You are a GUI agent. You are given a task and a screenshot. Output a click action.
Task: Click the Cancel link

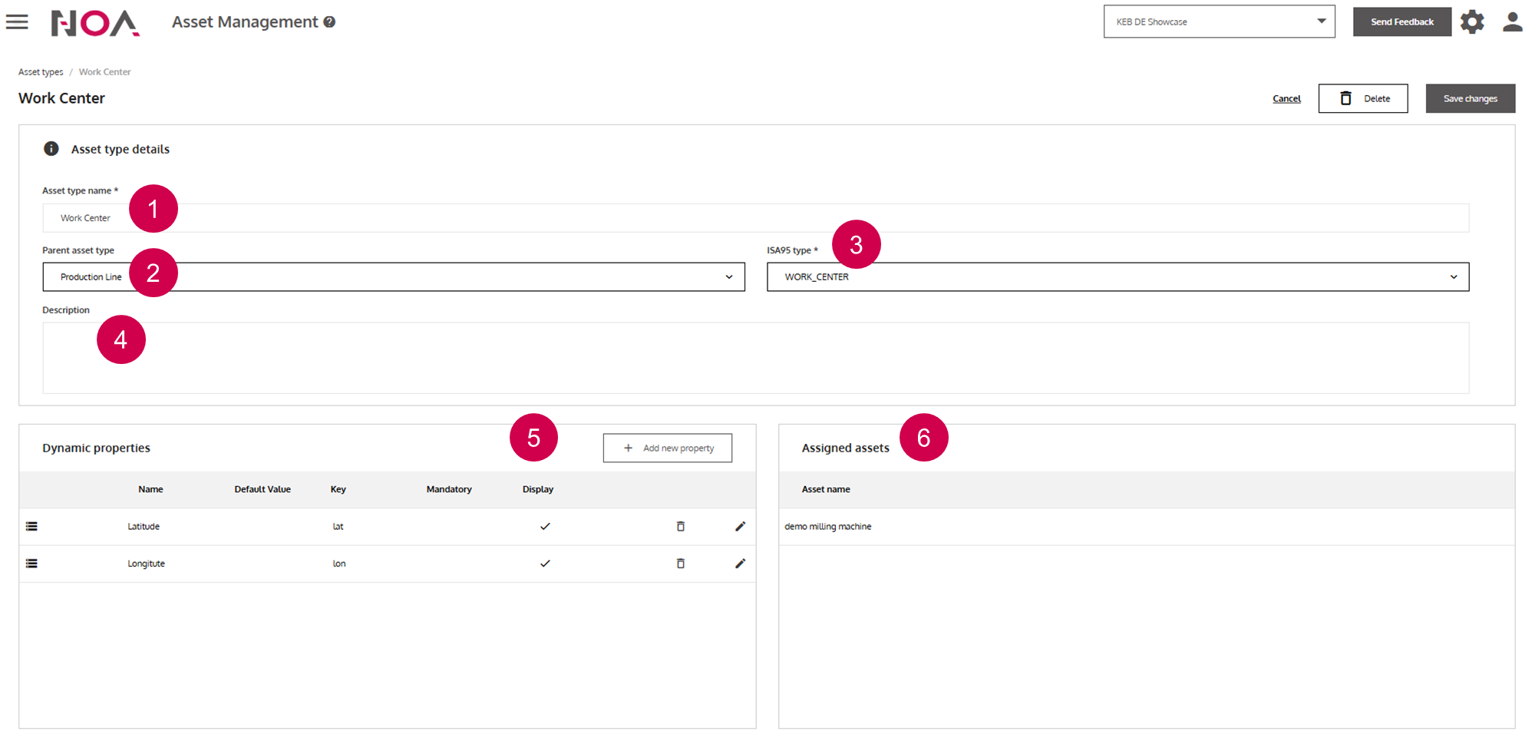coord(1286,99)
